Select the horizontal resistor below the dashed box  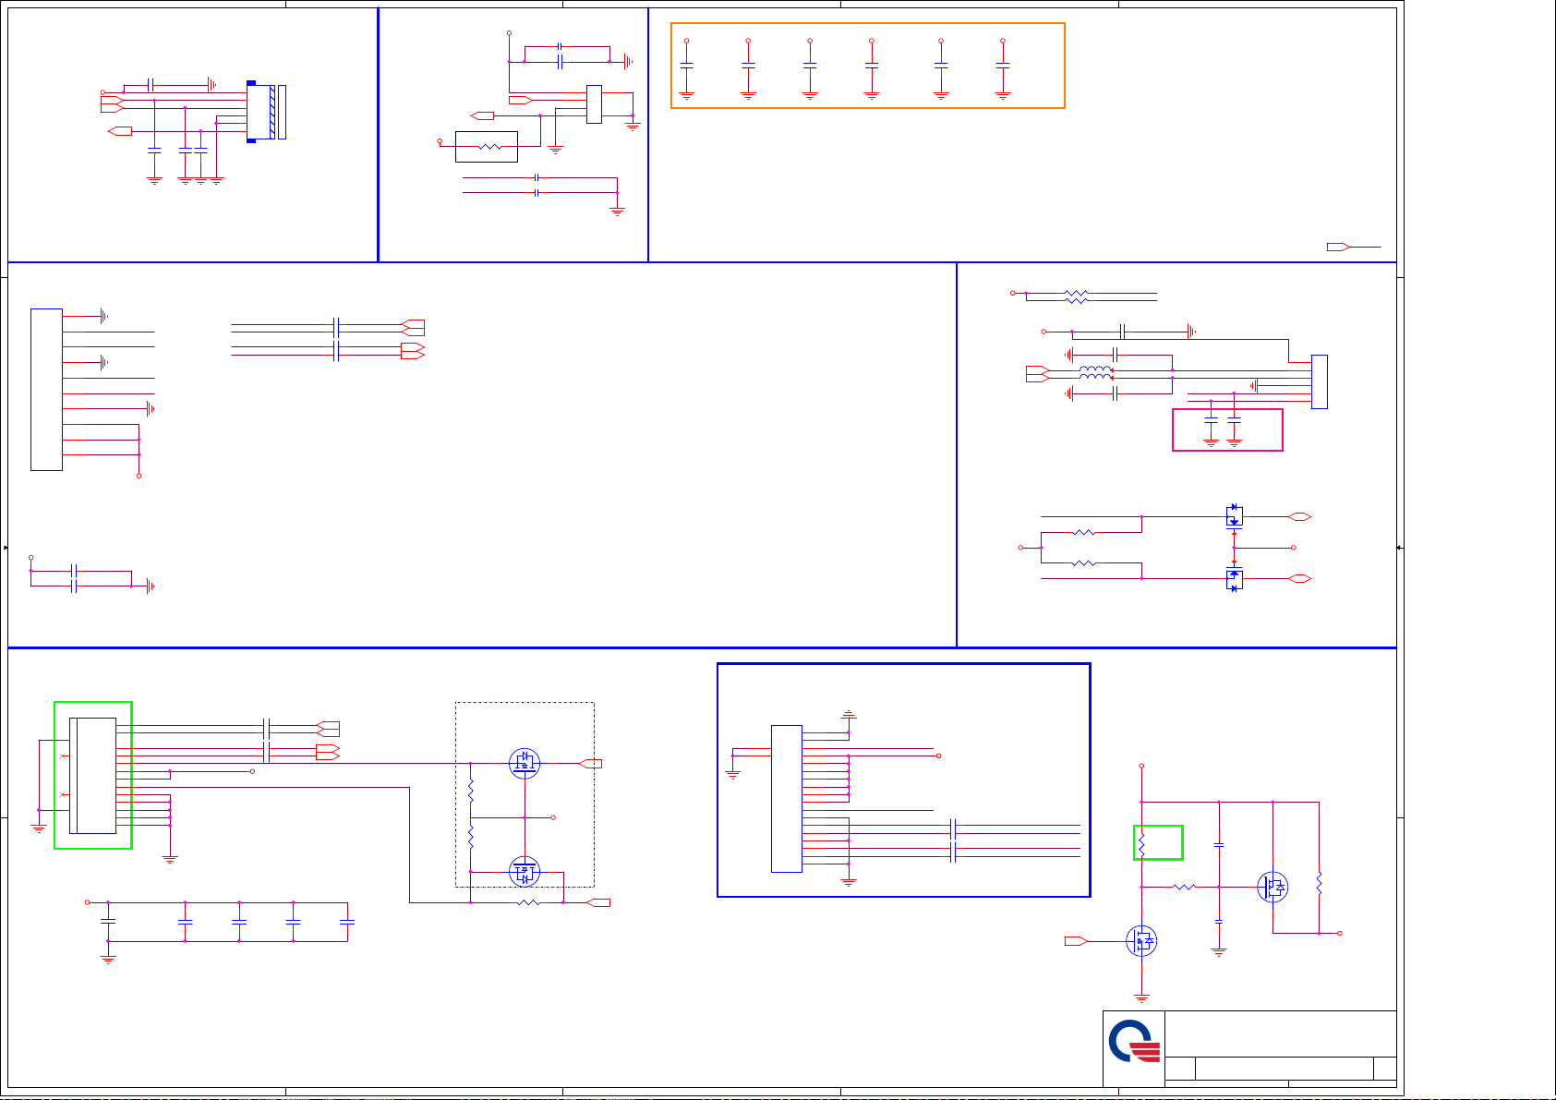pyautogui.click(x=528, y=902)
